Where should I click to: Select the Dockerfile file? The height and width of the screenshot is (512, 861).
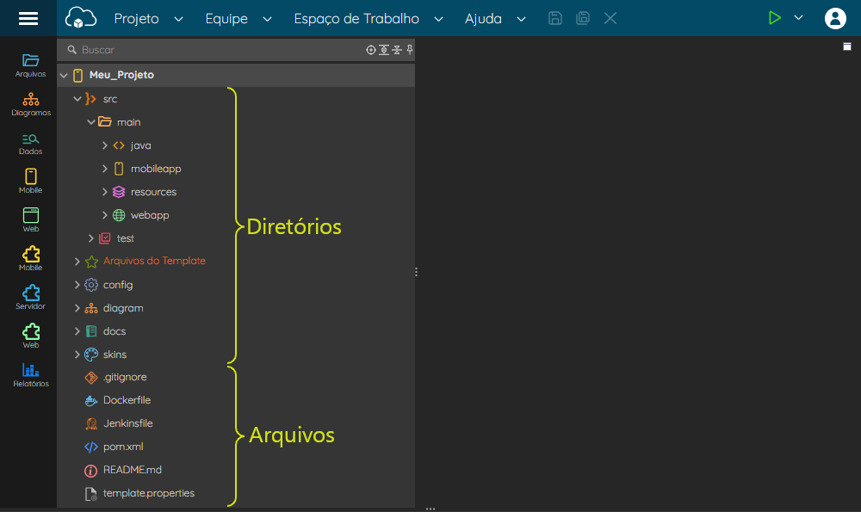(127, 400)
